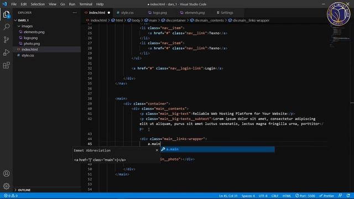This screenshot has height=199, width=354.
Task: Select the a.main Emmet suggestion
Action: [x=217, y=149]
